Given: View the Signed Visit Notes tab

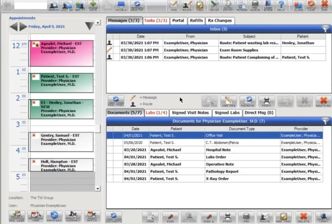Looking at the screenshot, I should tap(191, 113).
